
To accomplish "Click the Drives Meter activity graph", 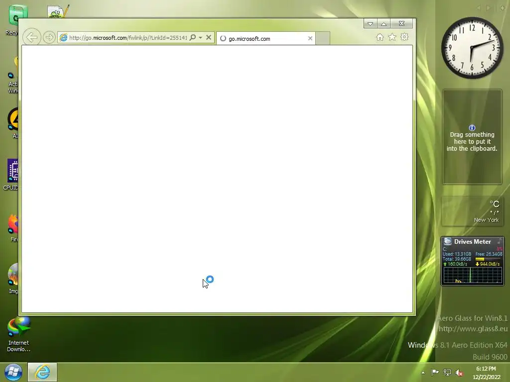I will pyautogui.click(x=473, y=276).
